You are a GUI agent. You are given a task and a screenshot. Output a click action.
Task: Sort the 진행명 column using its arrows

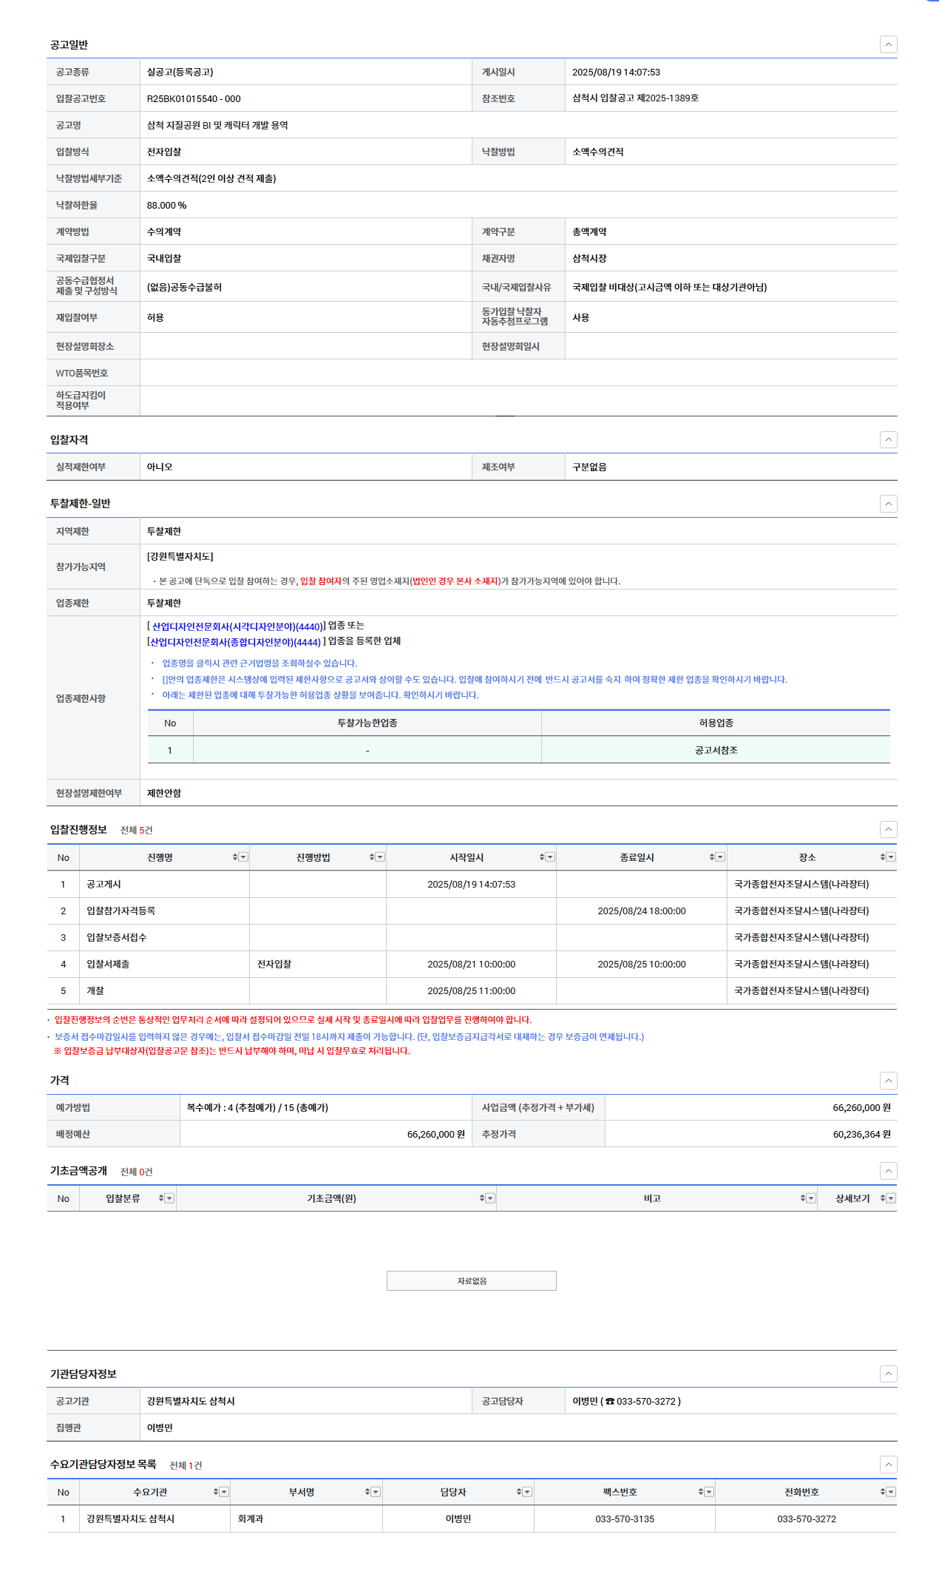(x=235, y=857)
